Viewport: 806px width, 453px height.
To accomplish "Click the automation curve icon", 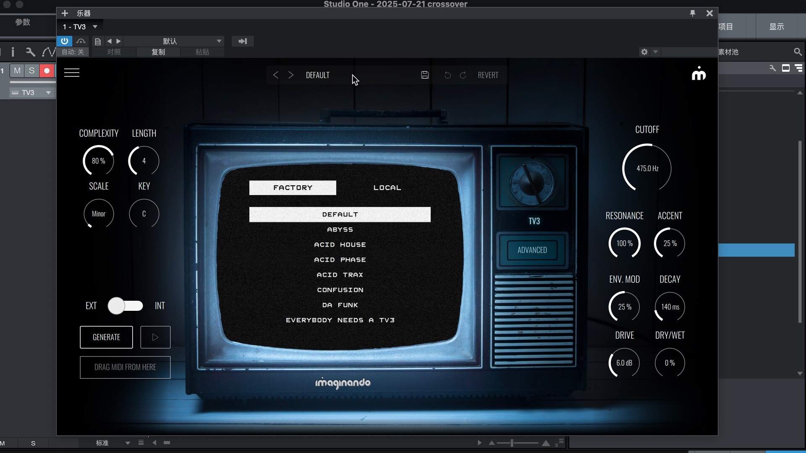I will point(48,52).
